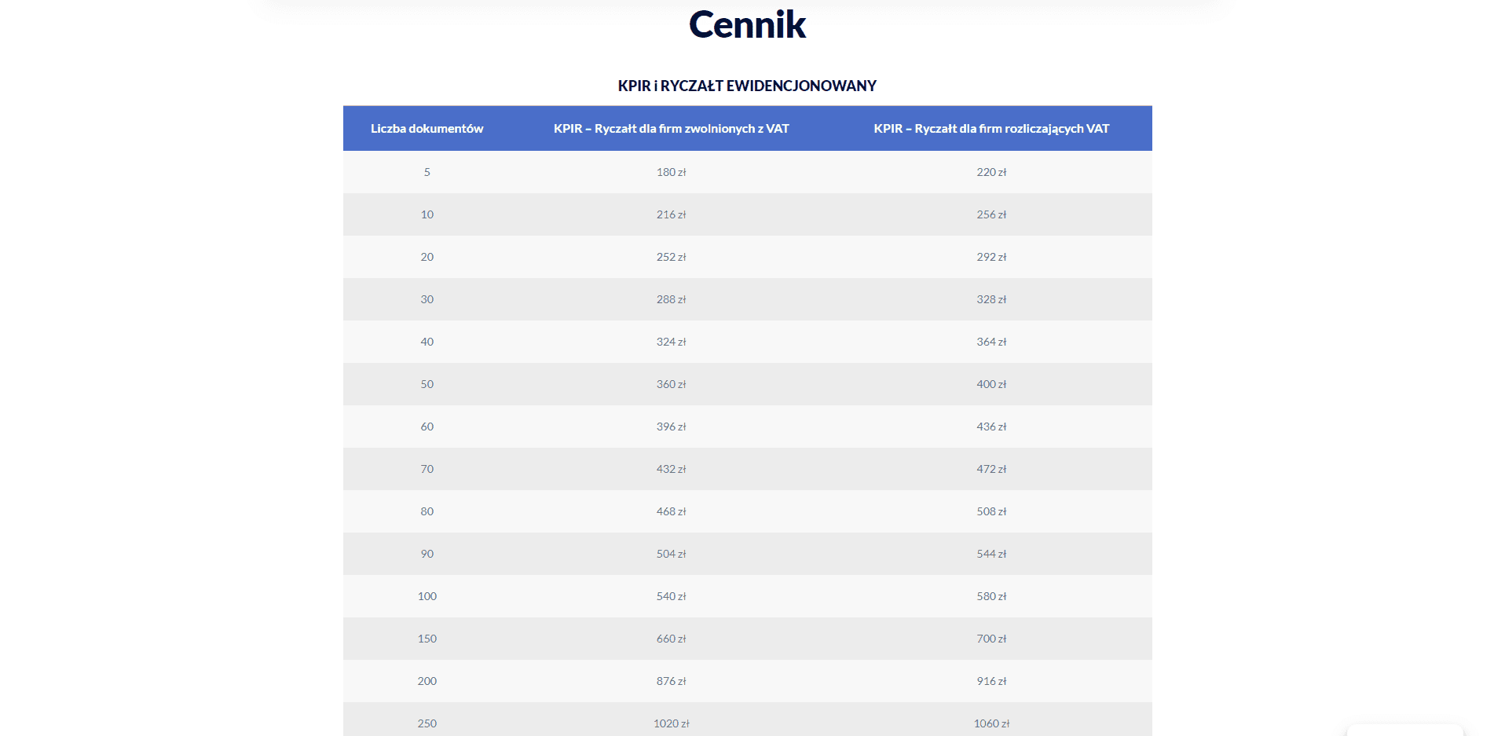The height and width of the screenshot is (736, 1494).
Task: Select the 1060 zł price cell
Action: pyautogui.click(x=991, y=723)
